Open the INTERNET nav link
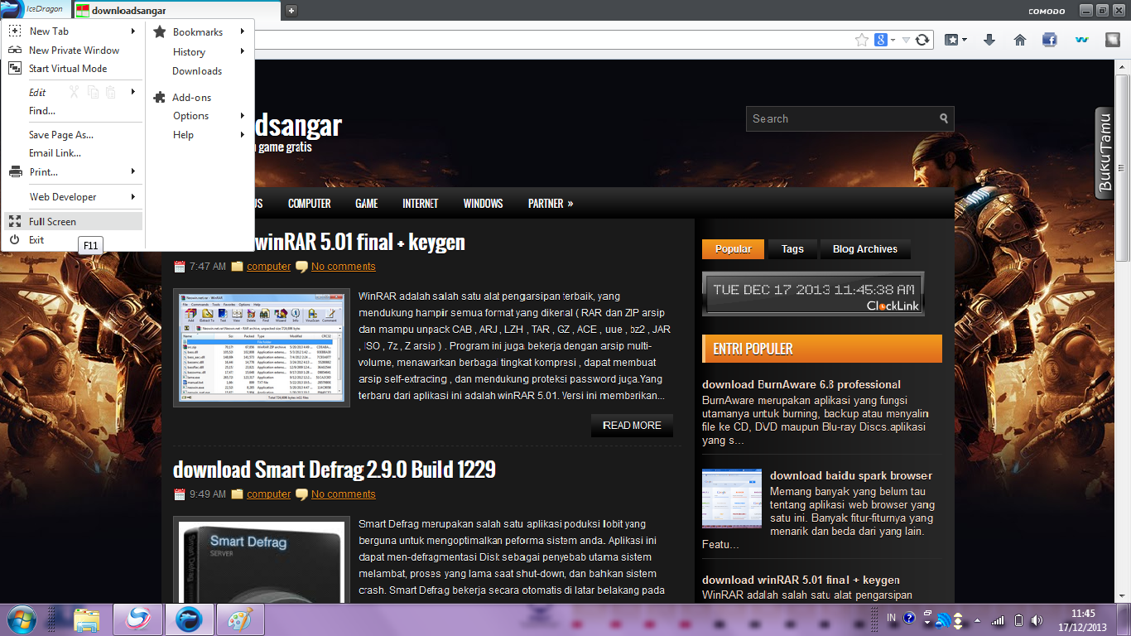 pos(421,203)
